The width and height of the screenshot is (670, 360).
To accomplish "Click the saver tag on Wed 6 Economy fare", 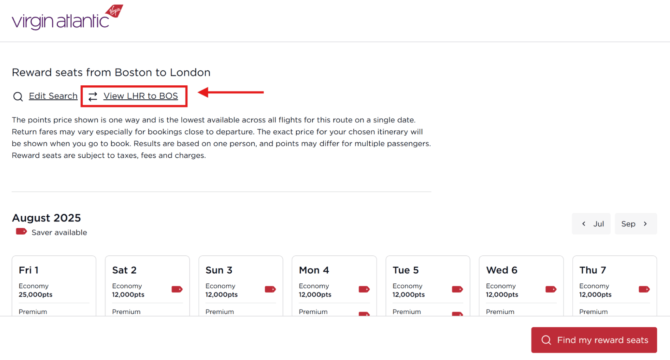I will 551,289.
